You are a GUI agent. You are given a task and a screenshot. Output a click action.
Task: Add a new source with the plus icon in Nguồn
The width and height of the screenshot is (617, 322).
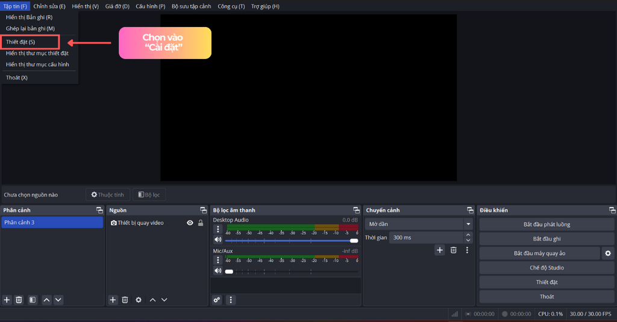[x=113, y=300]
